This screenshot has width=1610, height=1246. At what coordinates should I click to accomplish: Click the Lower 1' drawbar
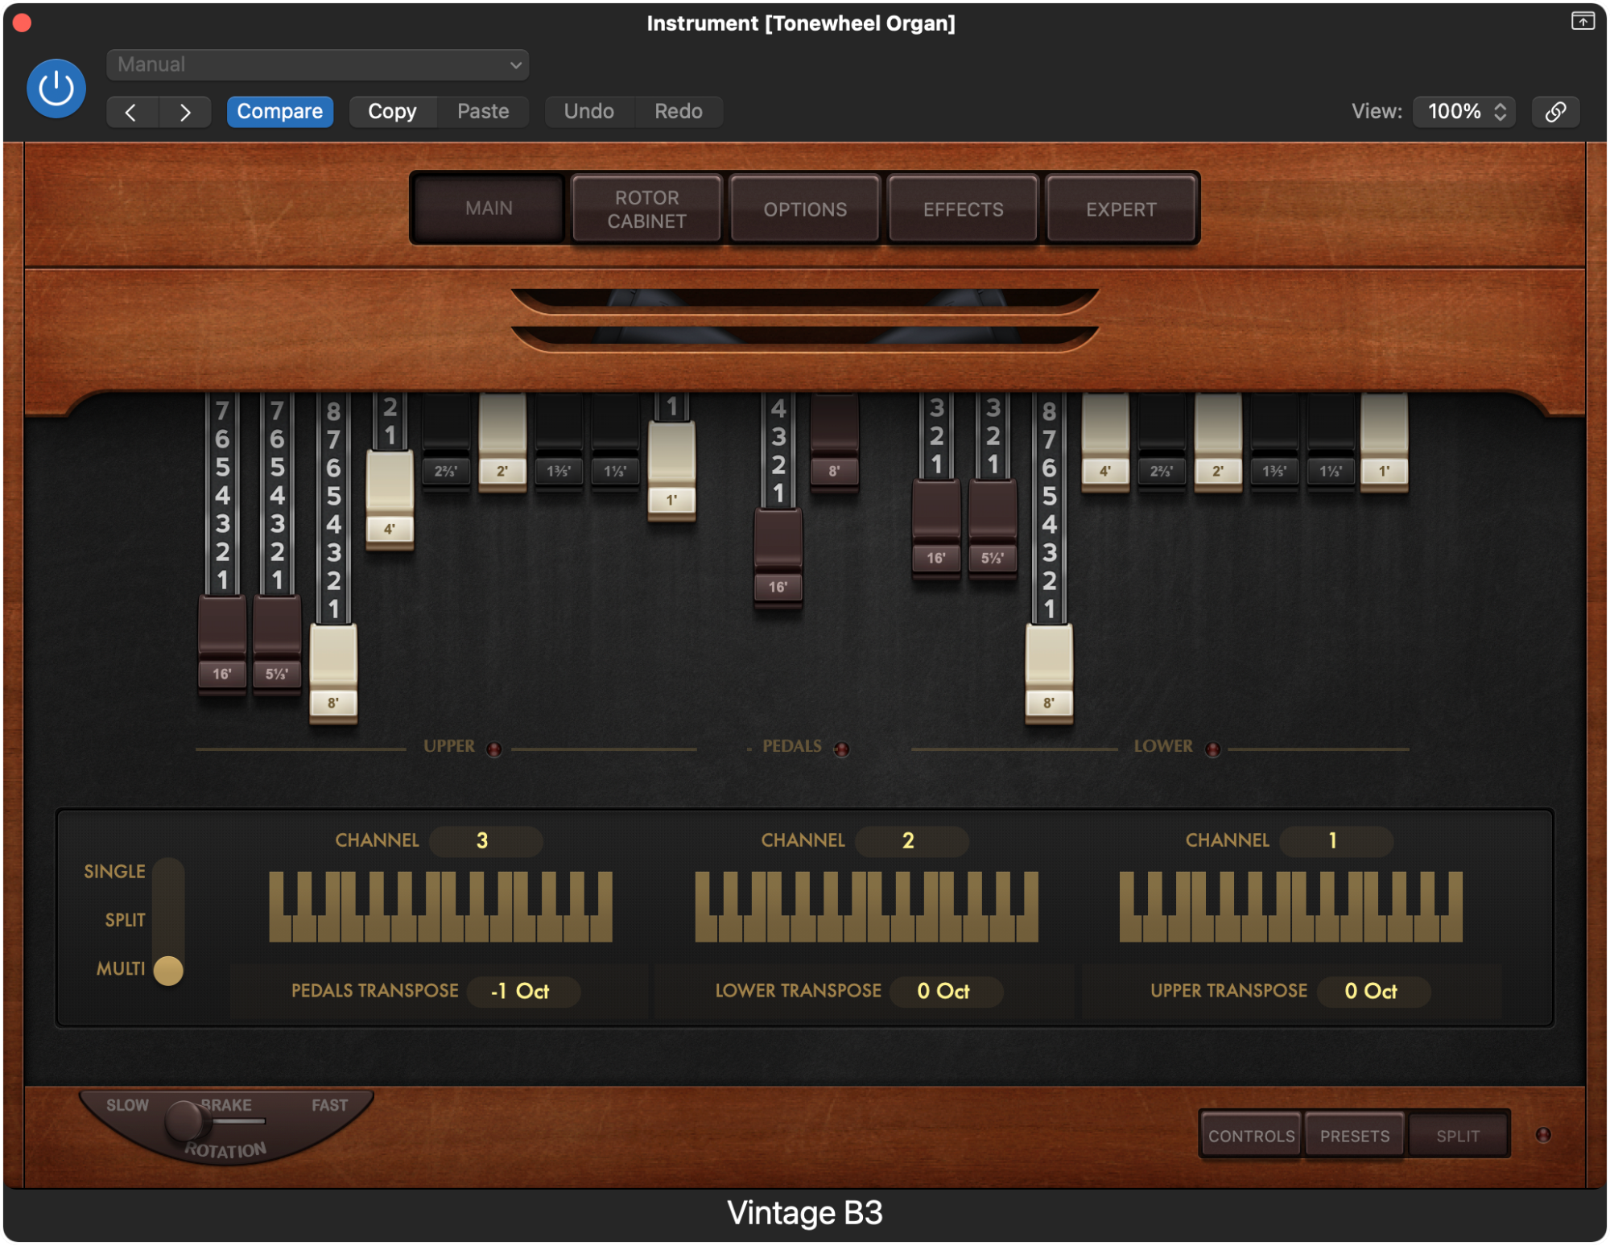click(x=1385, y=441)
